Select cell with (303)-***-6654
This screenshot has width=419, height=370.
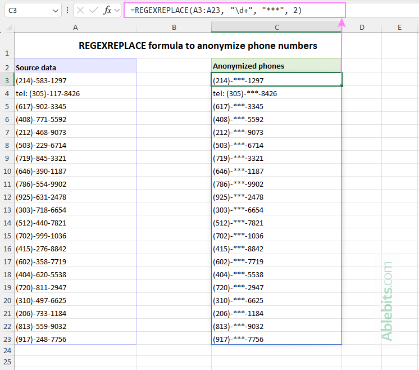click(276, 209)
